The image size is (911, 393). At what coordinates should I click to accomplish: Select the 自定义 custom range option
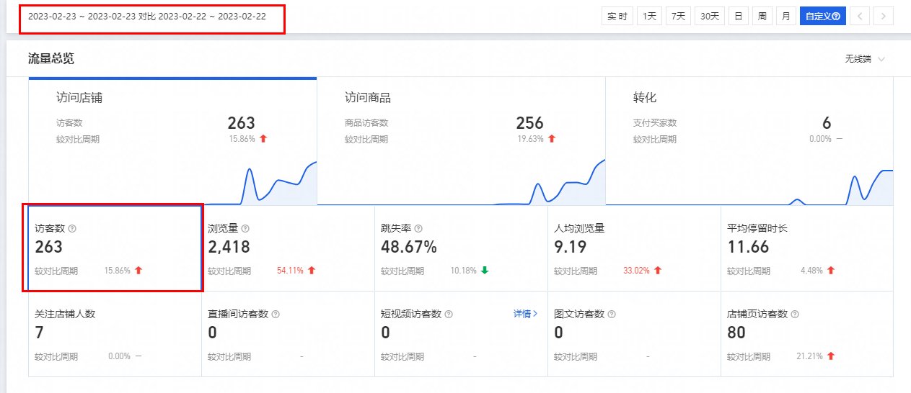tap(822, 16)
